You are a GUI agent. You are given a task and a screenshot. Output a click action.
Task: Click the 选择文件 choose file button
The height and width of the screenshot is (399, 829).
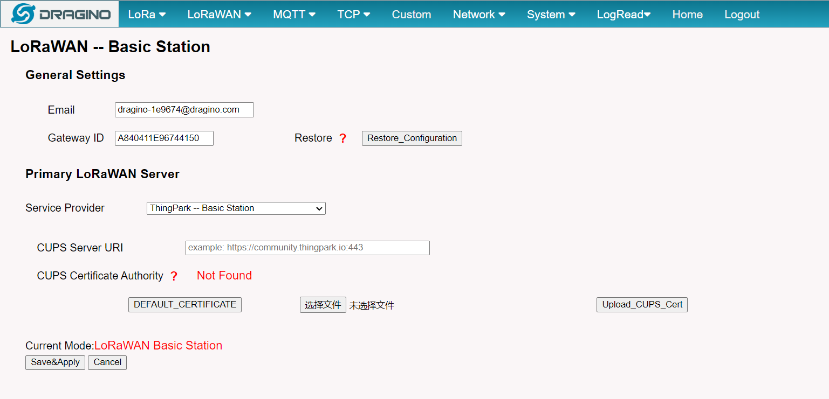[x=323, y=305]
